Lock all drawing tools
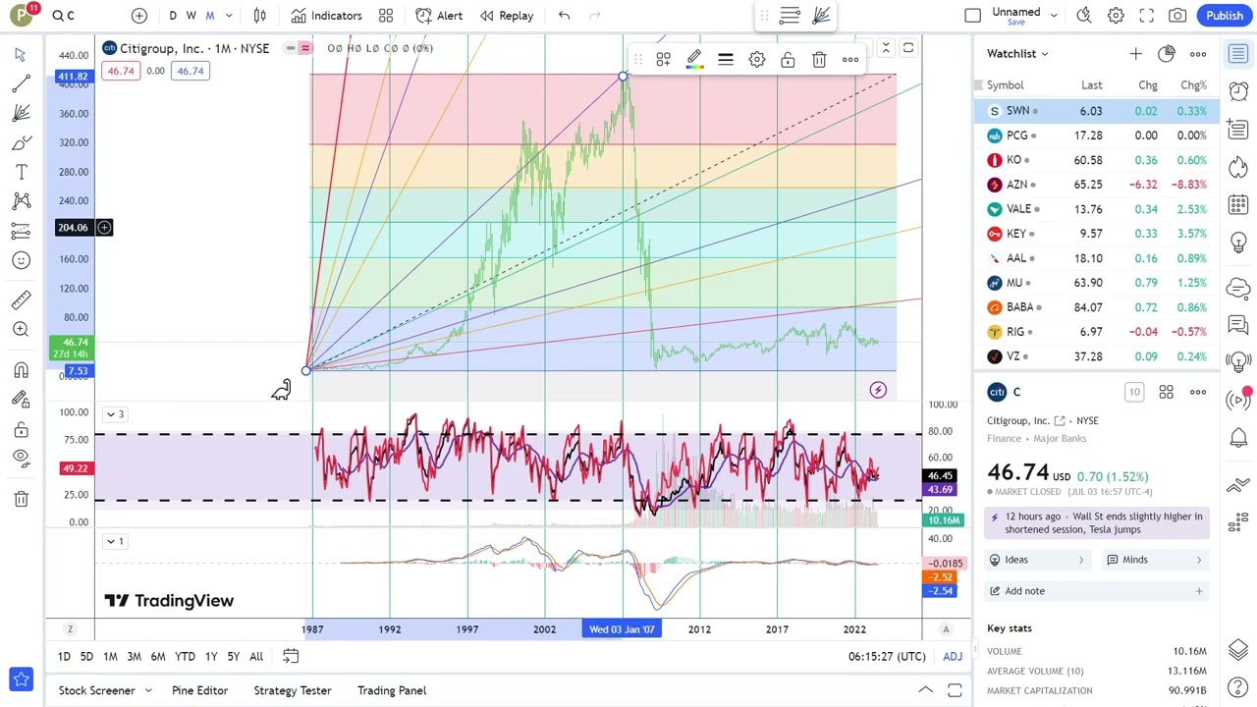The width and height of the screenshot is (1257, 707). (x=21, y=429)
